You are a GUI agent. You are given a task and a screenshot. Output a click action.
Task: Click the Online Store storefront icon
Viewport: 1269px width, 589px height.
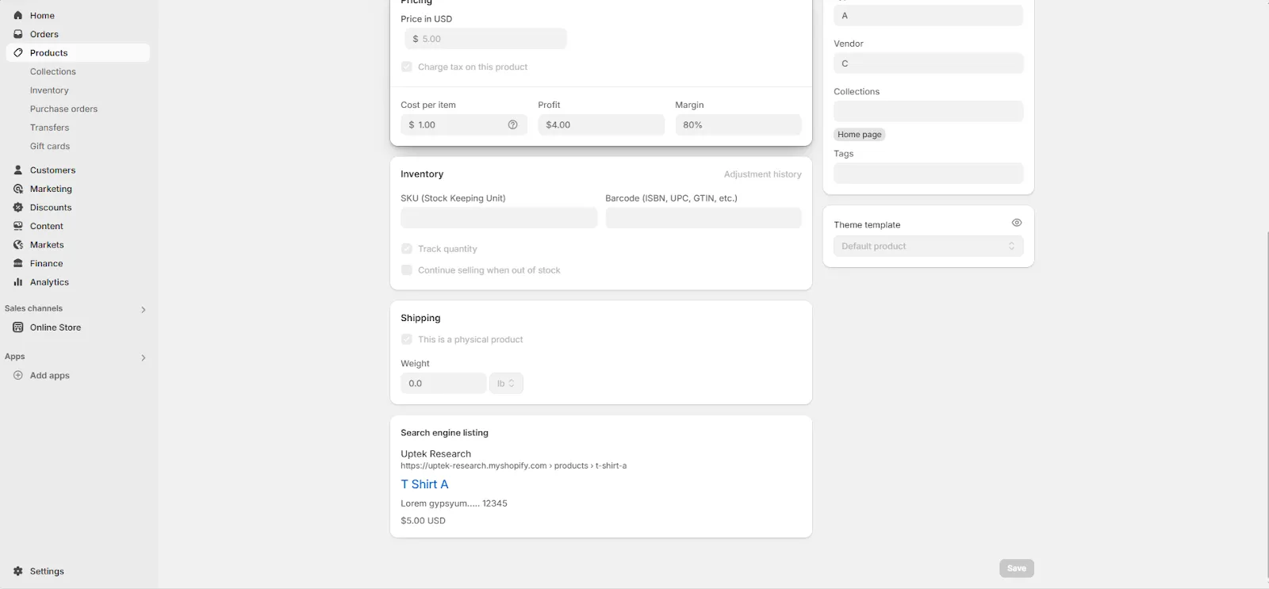tap(18, 327)
